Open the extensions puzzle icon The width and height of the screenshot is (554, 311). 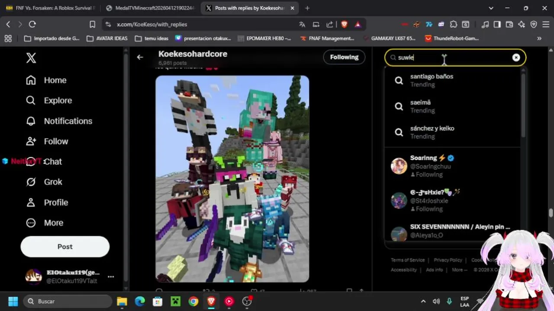[x=453, y=25]
